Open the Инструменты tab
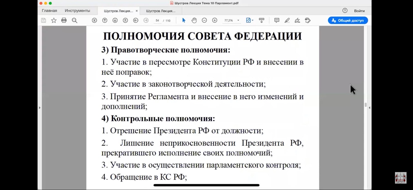Screen dimensions: 413x190 (77, 11)
